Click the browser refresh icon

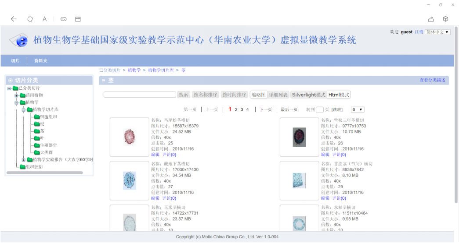[30, 19]
